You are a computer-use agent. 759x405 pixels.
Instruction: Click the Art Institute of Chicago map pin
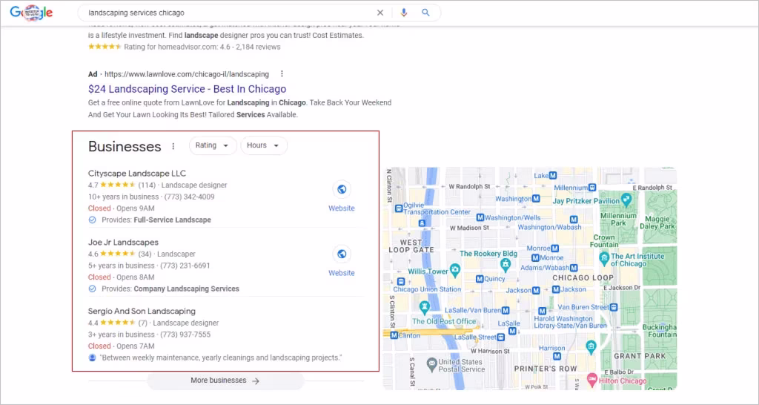603,257
